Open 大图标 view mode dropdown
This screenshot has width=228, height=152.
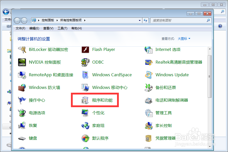coord(184,39)
